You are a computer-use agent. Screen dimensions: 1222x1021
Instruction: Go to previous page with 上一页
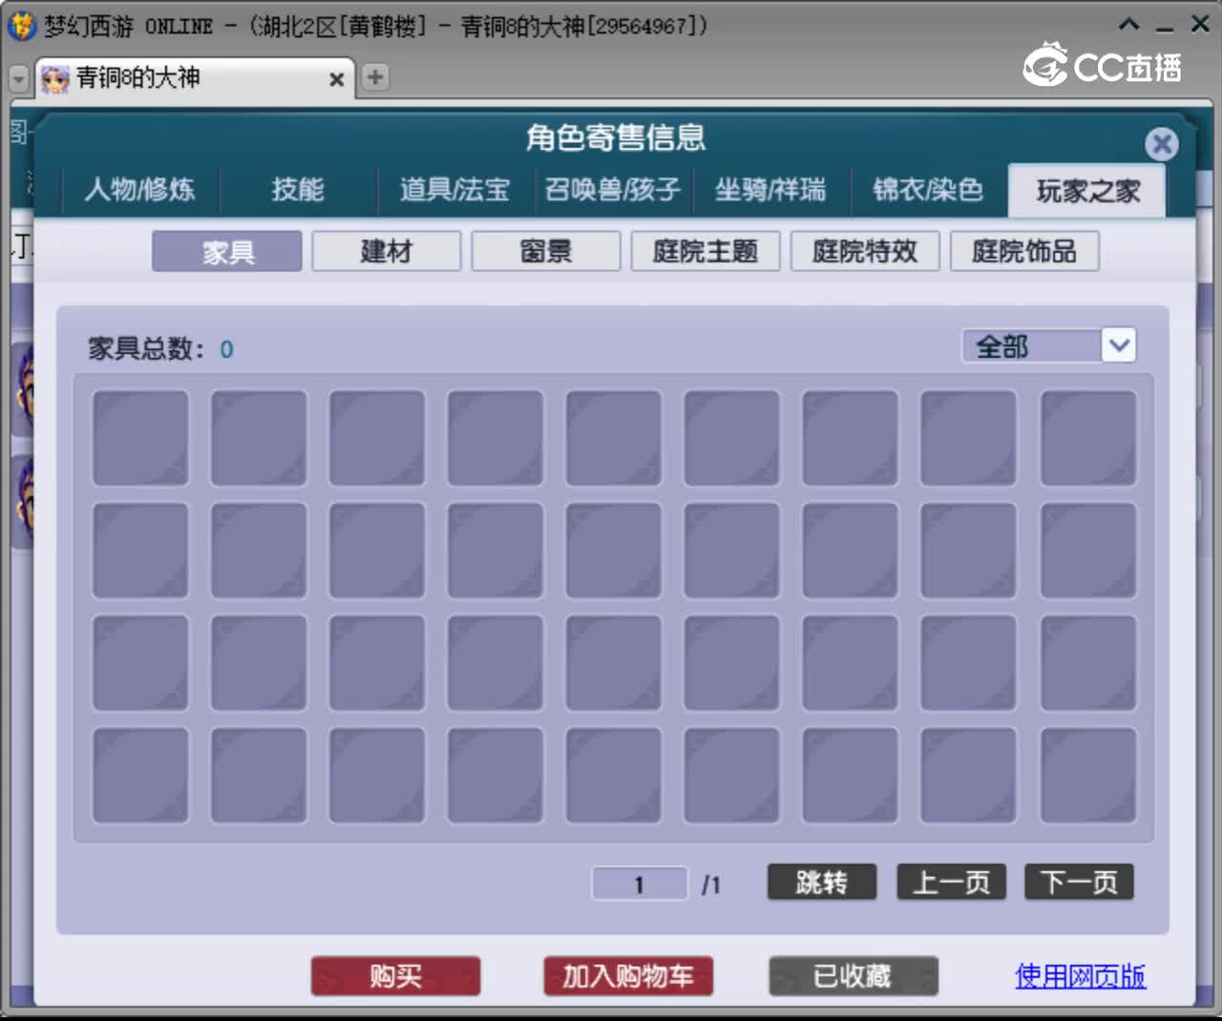coord(951,882)
